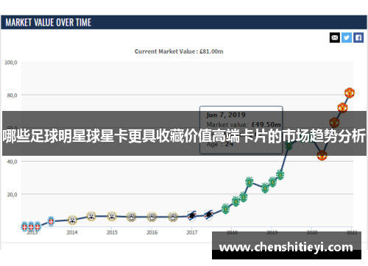Click the '2016' x-axis label

152,232
